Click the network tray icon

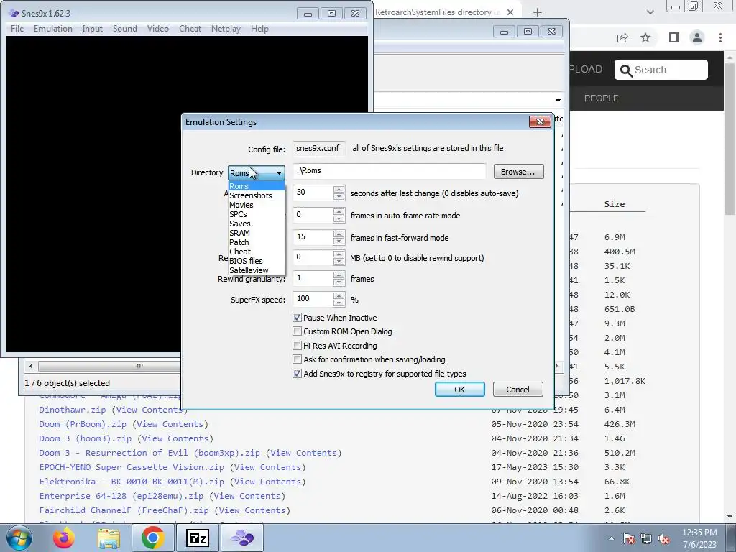(646, 538)
